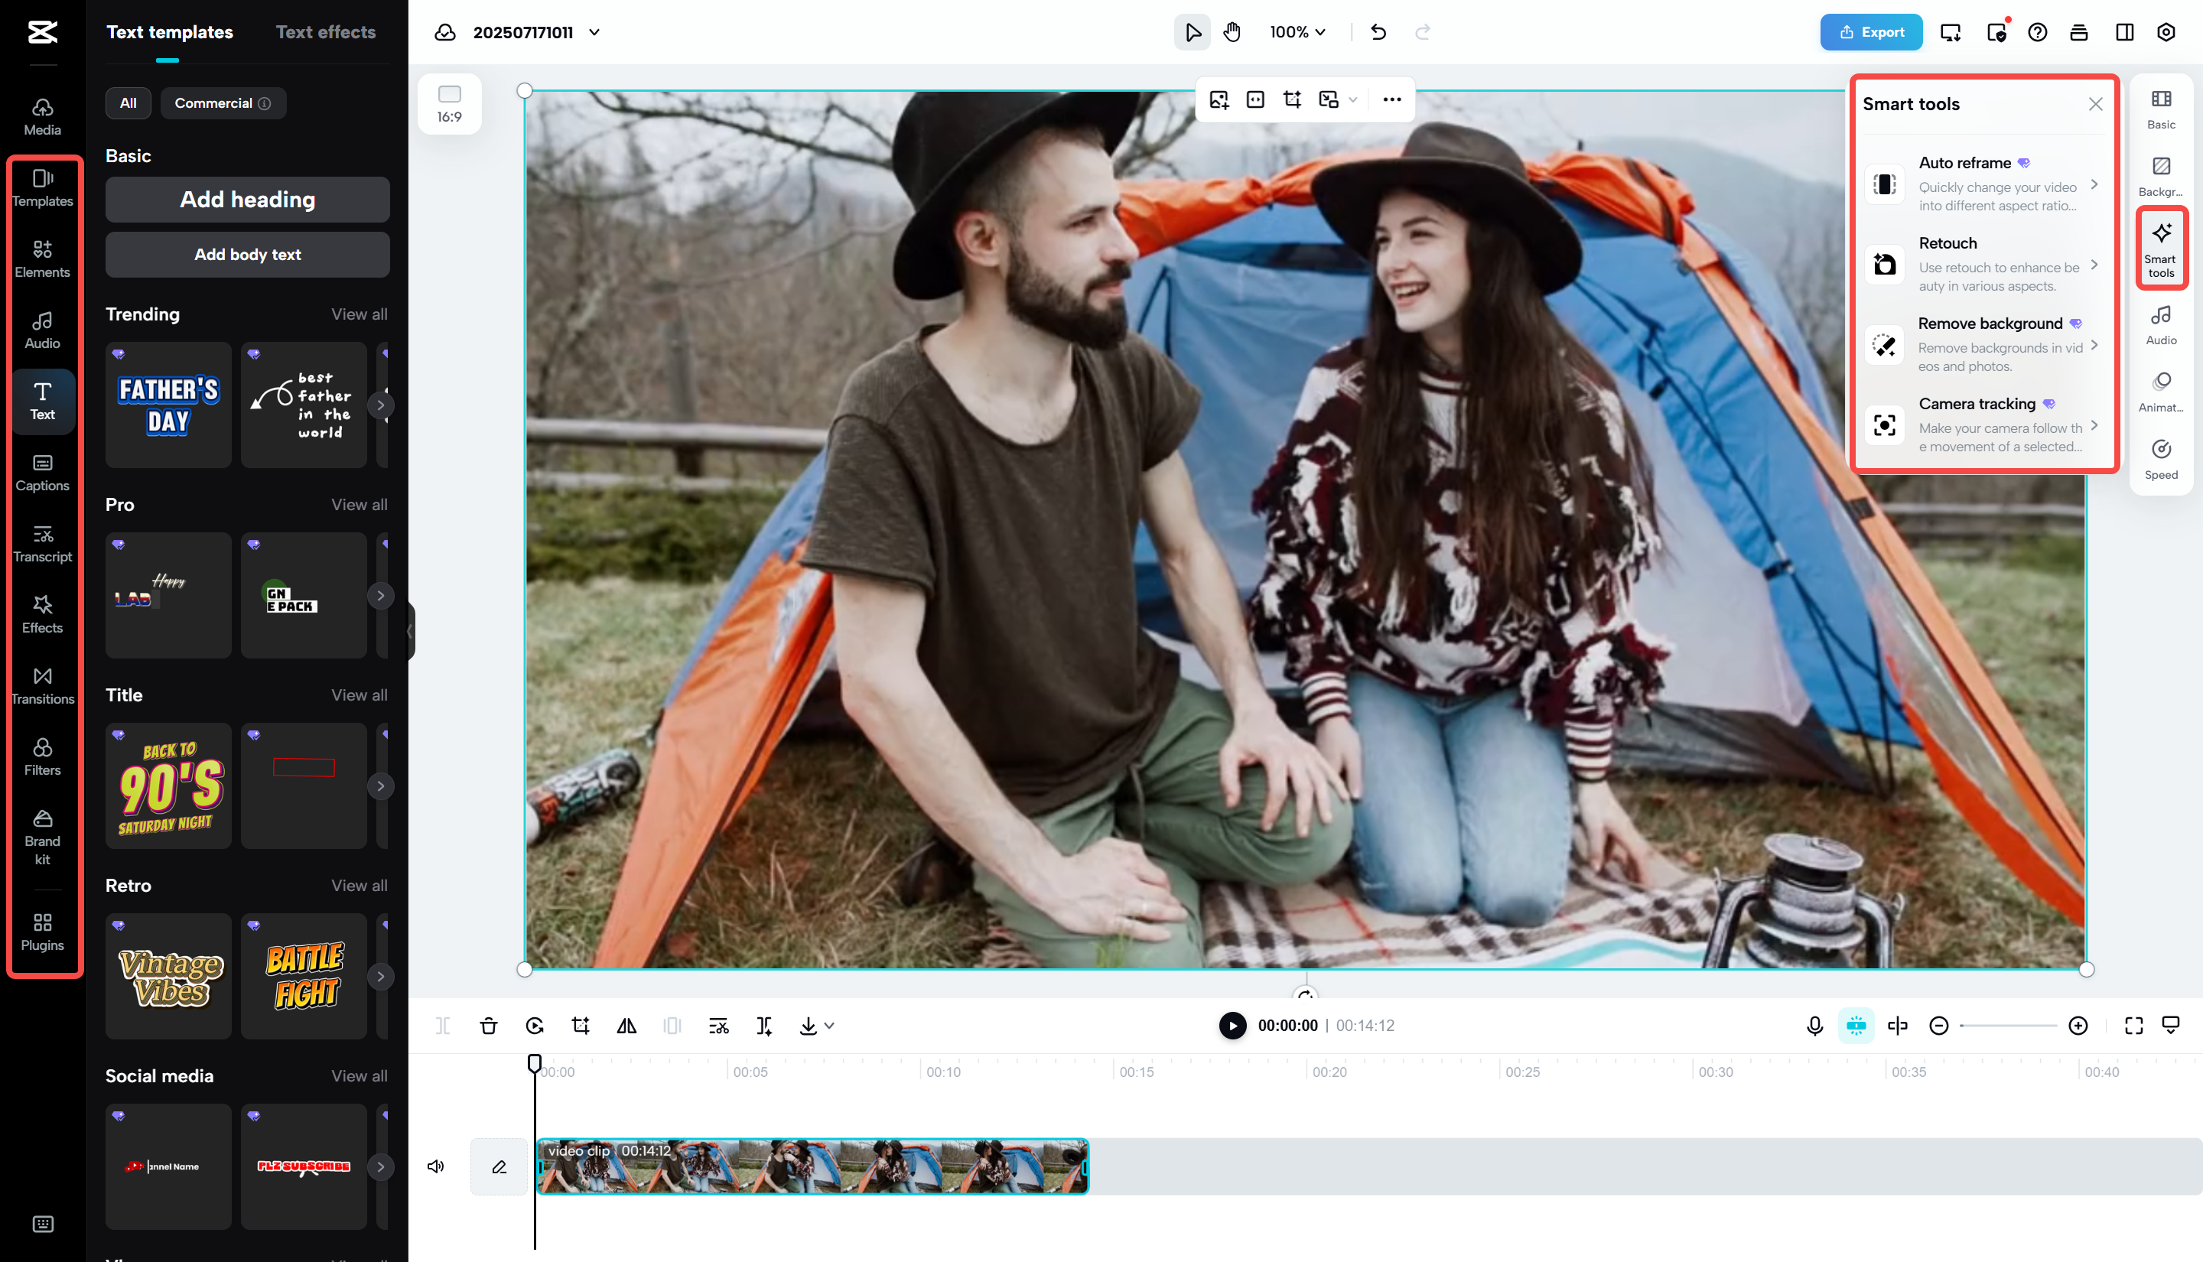Switch to the Text effects tab

pyautogui.click(x=325, y=32)
